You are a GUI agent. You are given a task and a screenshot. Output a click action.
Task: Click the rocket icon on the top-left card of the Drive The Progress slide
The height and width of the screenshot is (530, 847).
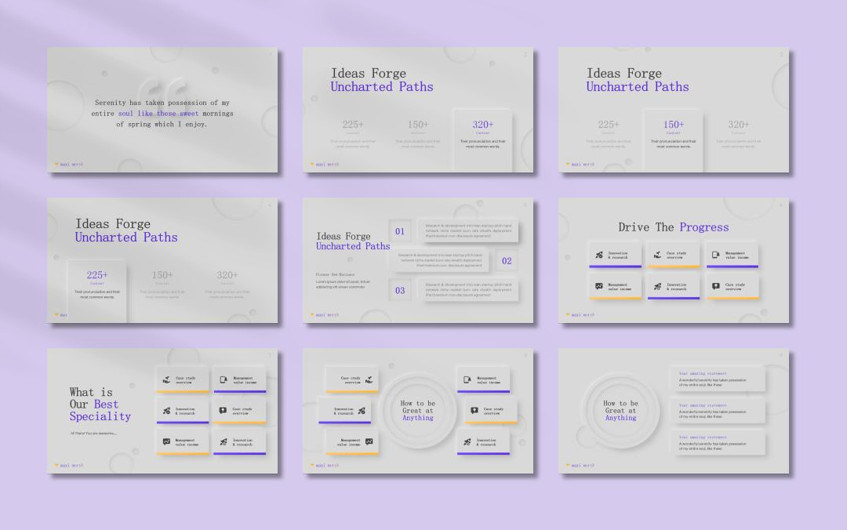coord(599,255)
